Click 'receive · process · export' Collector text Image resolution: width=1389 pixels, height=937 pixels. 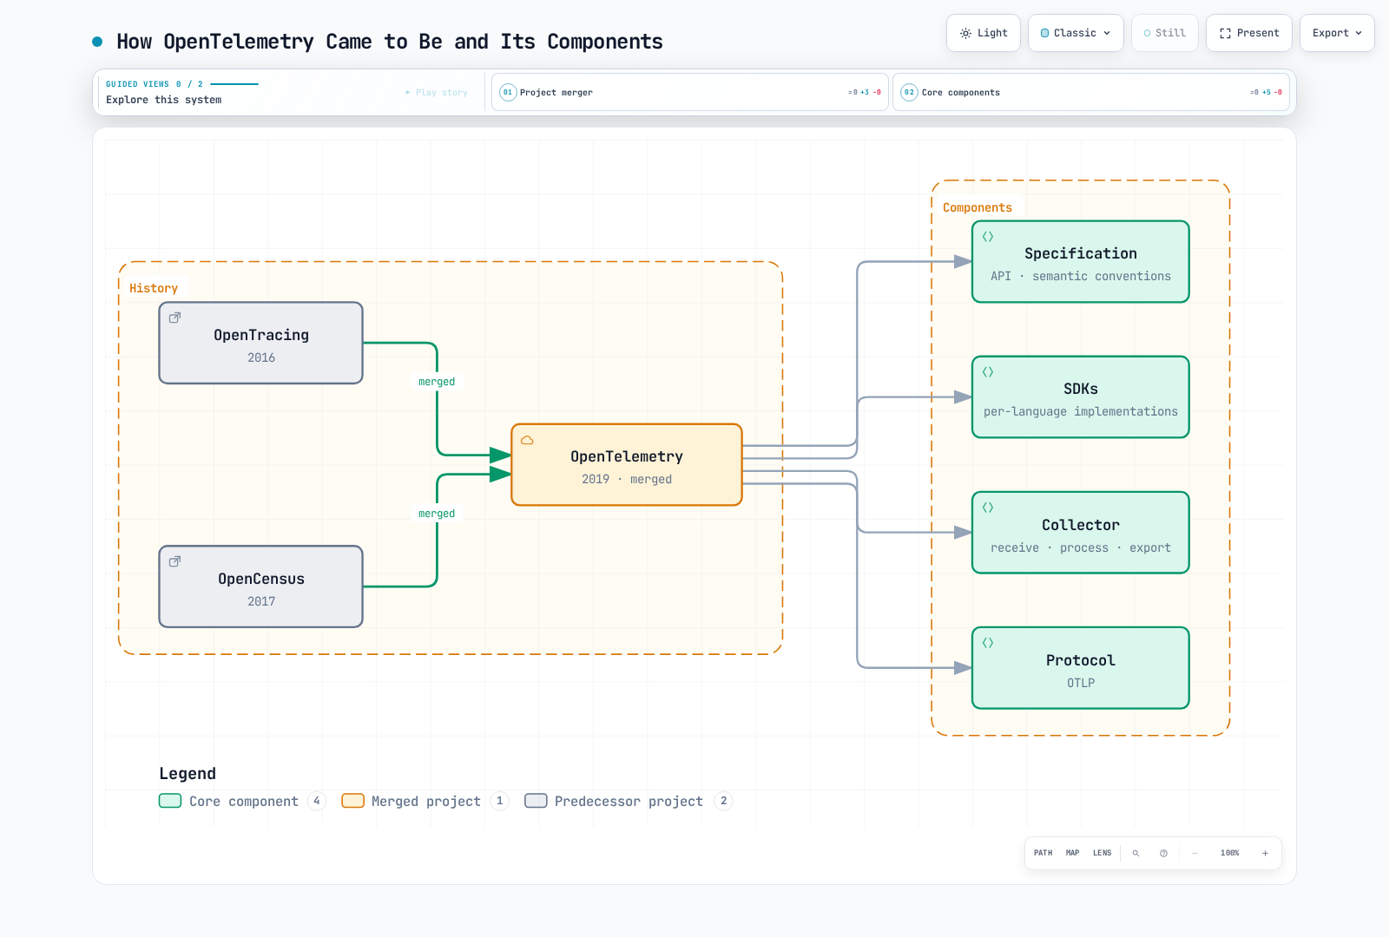pyautogui.click(x=1080, y=547)
